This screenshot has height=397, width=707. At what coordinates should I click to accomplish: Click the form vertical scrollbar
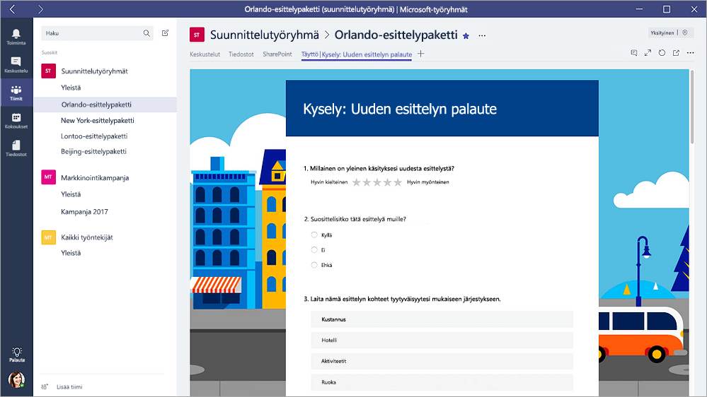point(692,108)
